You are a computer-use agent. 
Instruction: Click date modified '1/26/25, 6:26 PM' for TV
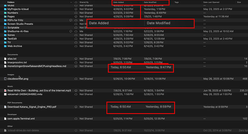(x=153, y=42)
